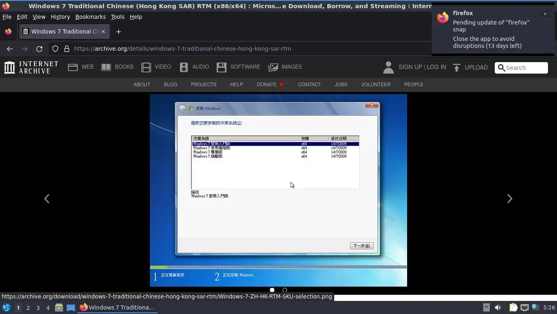Reload the page with the refresh icon
The image size is (557, 314).
tap(39, 49)
